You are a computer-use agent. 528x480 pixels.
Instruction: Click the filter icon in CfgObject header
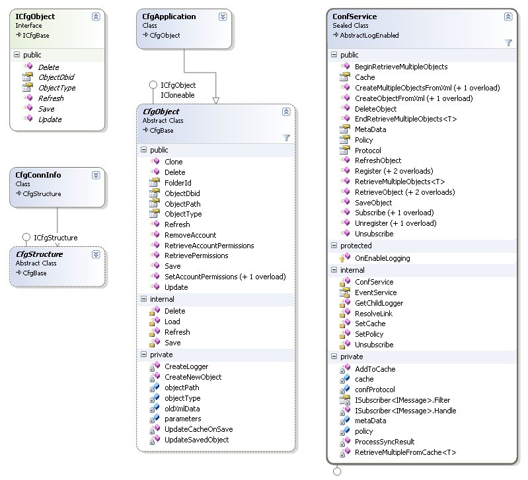286,137
